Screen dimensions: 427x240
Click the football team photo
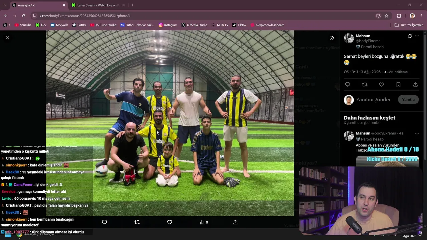pos(170,123)
